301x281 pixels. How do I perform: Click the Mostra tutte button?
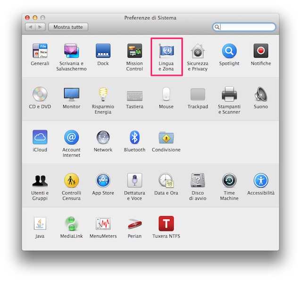coord(68,27)
